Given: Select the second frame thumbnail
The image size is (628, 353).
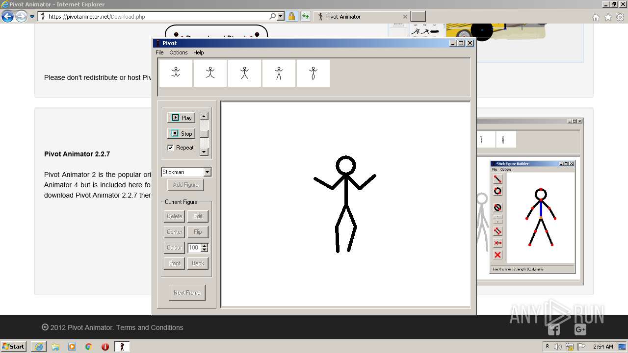Looking at the screenshot, I should (x=210, y=73).
